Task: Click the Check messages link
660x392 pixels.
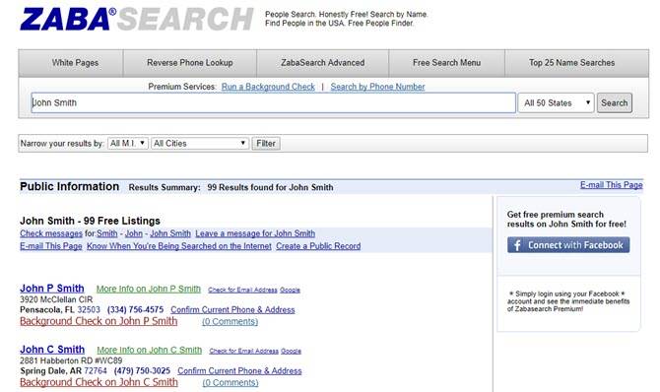Action: [x=51, y=233]
